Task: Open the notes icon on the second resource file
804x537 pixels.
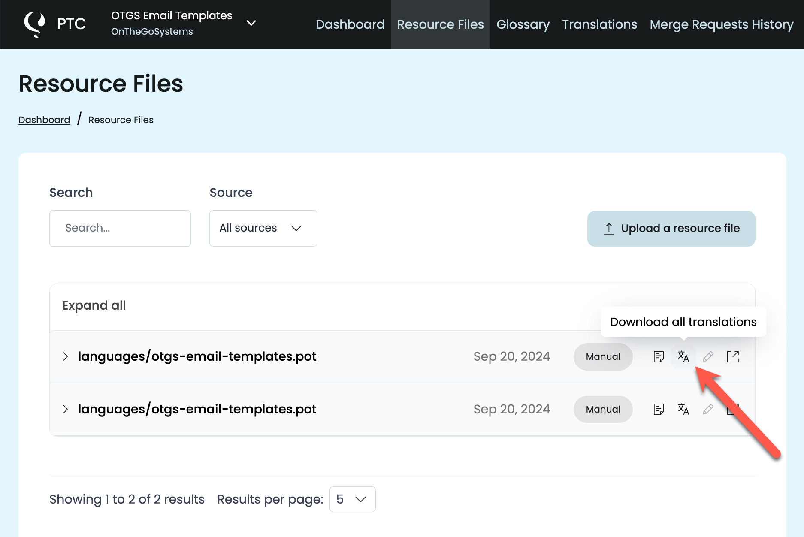Action: point(658,409)
